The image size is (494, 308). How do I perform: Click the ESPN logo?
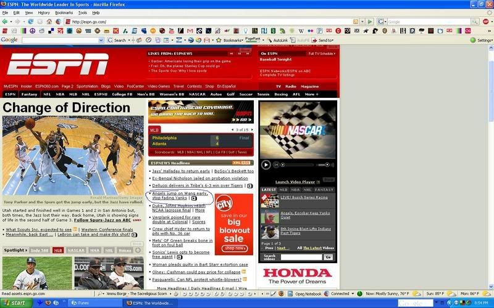[57, 64]
